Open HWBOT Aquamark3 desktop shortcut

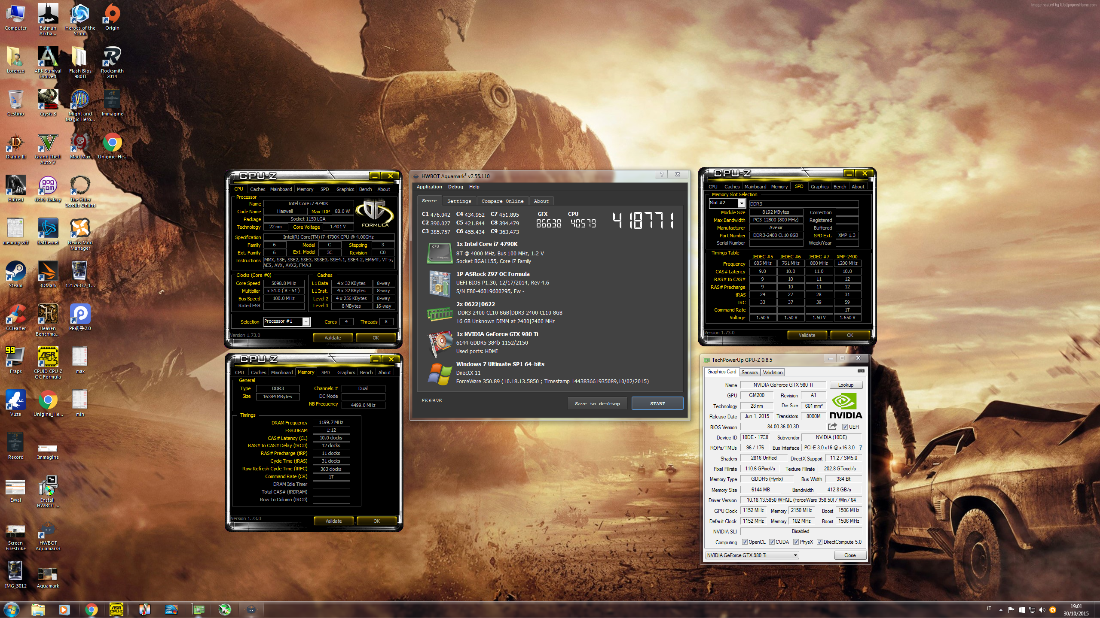pyautogui.click(x=48, y=535)
